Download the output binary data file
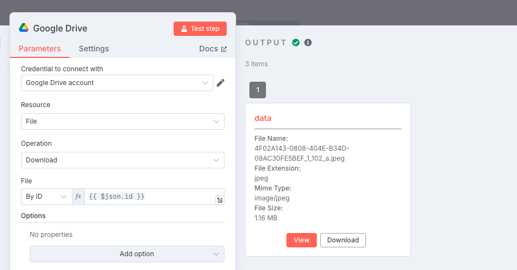The width and height of the screenshot is (517, 270). point(343,240)
